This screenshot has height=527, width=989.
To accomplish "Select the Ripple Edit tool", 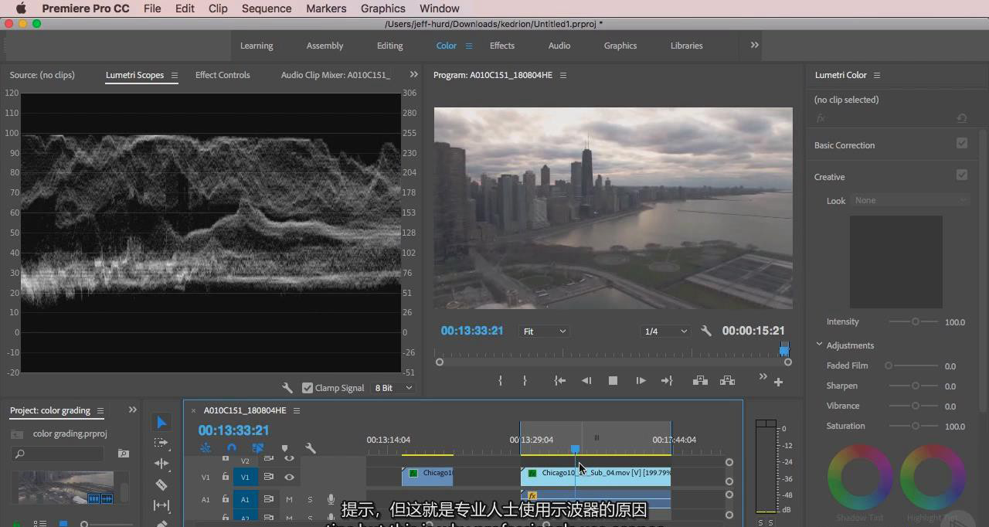I will coord(161,464).
